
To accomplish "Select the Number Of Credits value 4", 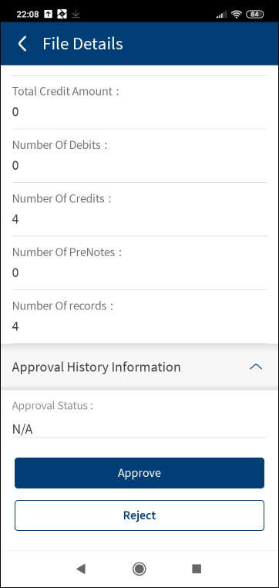I will (15, 219).
